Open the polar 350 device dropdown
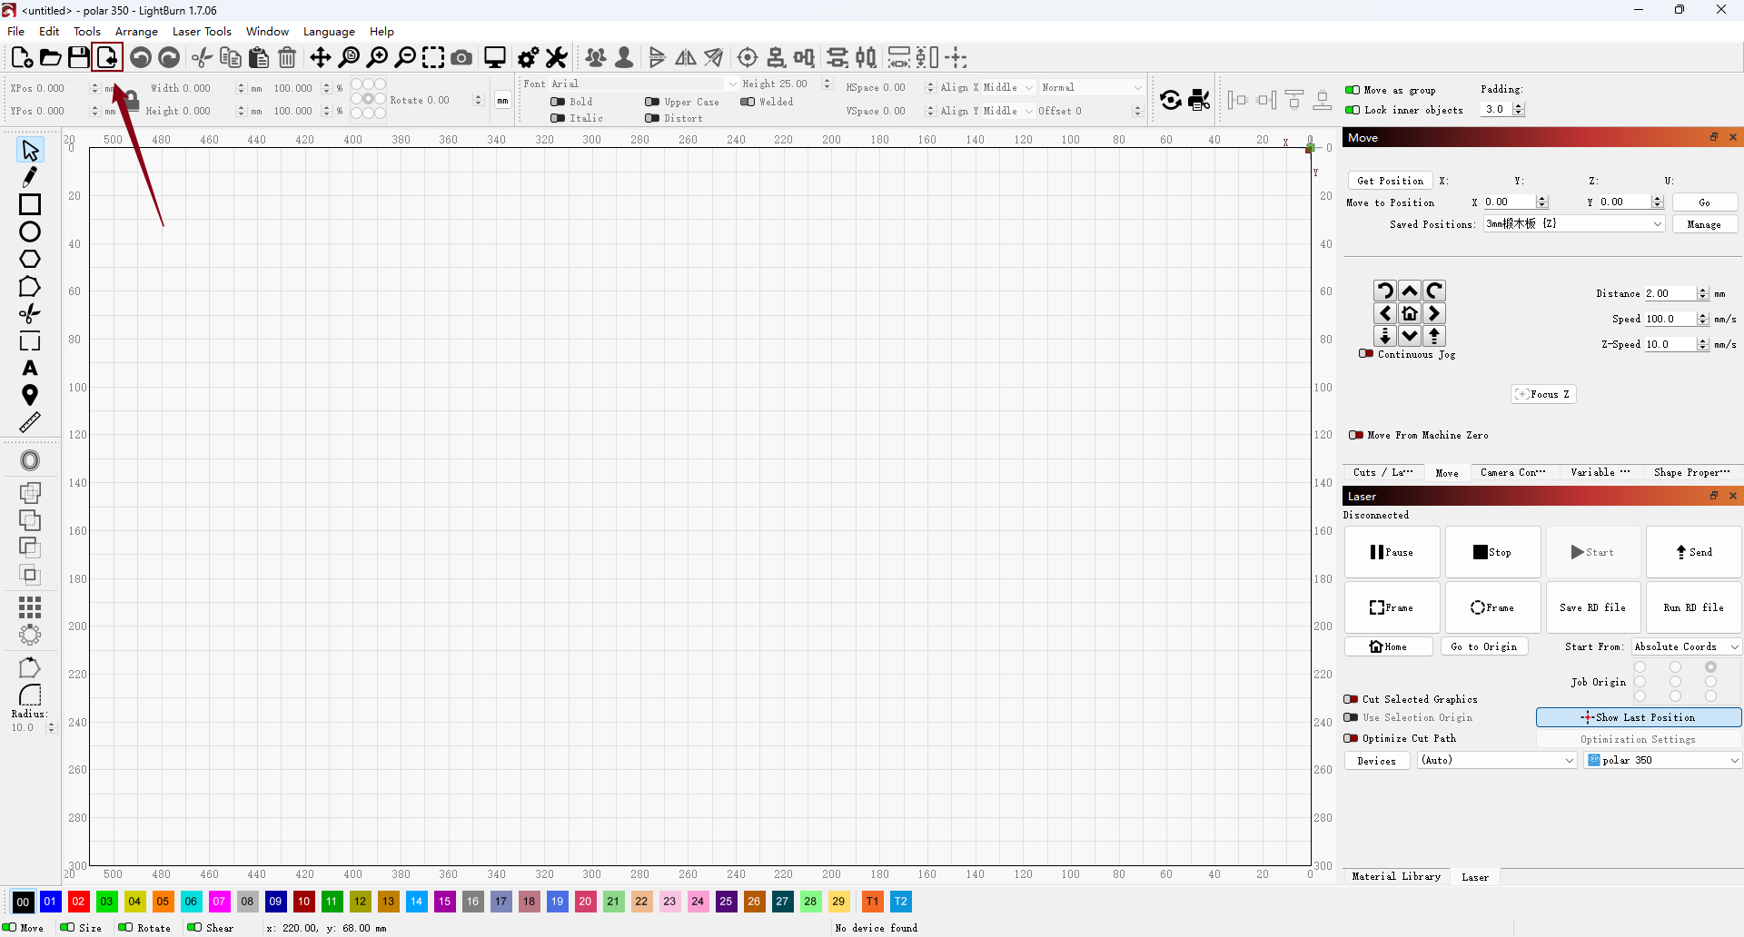Screen dimensions: 1744x937 (x=1663, y=760)
